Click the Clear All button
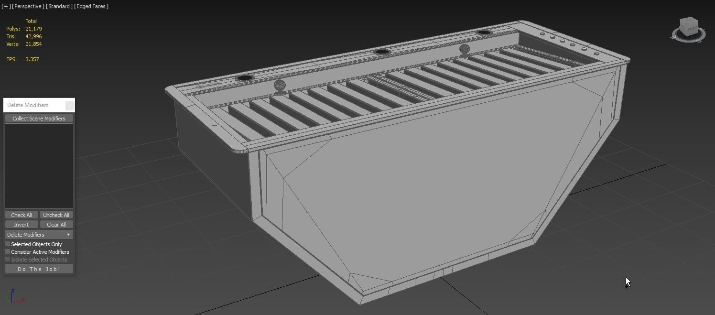This screenshot has height=315, width=715. coord(56,225)
